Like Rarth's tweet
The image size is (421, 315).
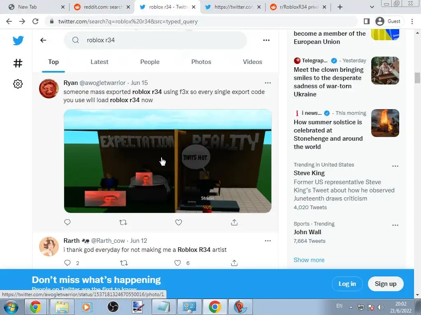178,263
